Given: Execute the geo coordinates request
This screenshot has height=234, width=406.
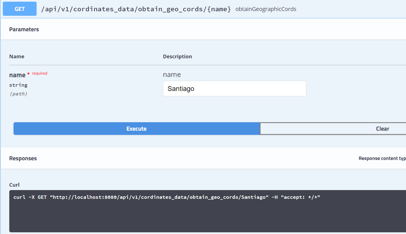Looking at the screenshot, I should pyautogui.click(x=136, y=128).
